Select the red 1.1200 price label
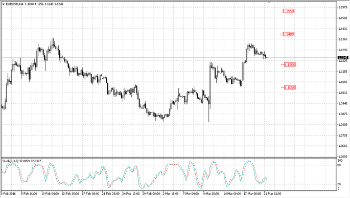350x198 pixels. (x=290, y=64)
